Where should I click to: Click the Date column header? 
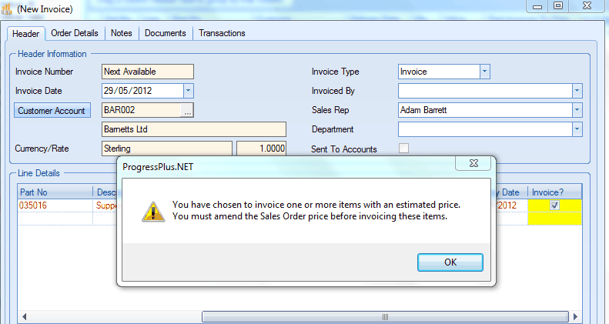510,192
